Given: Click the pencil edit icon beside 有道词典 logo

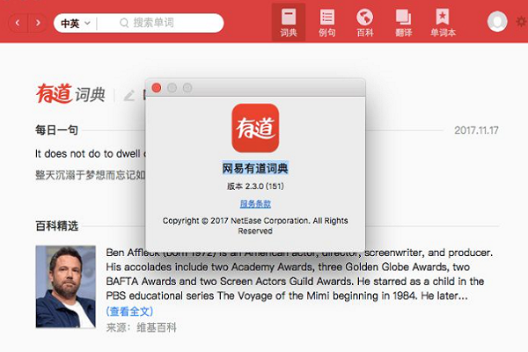Looking at the screenshot, I should point(129,95).
